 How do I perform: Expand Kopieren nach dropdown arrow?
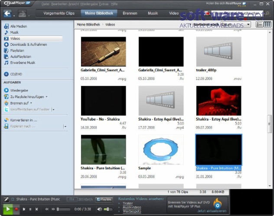click(65, 127)
